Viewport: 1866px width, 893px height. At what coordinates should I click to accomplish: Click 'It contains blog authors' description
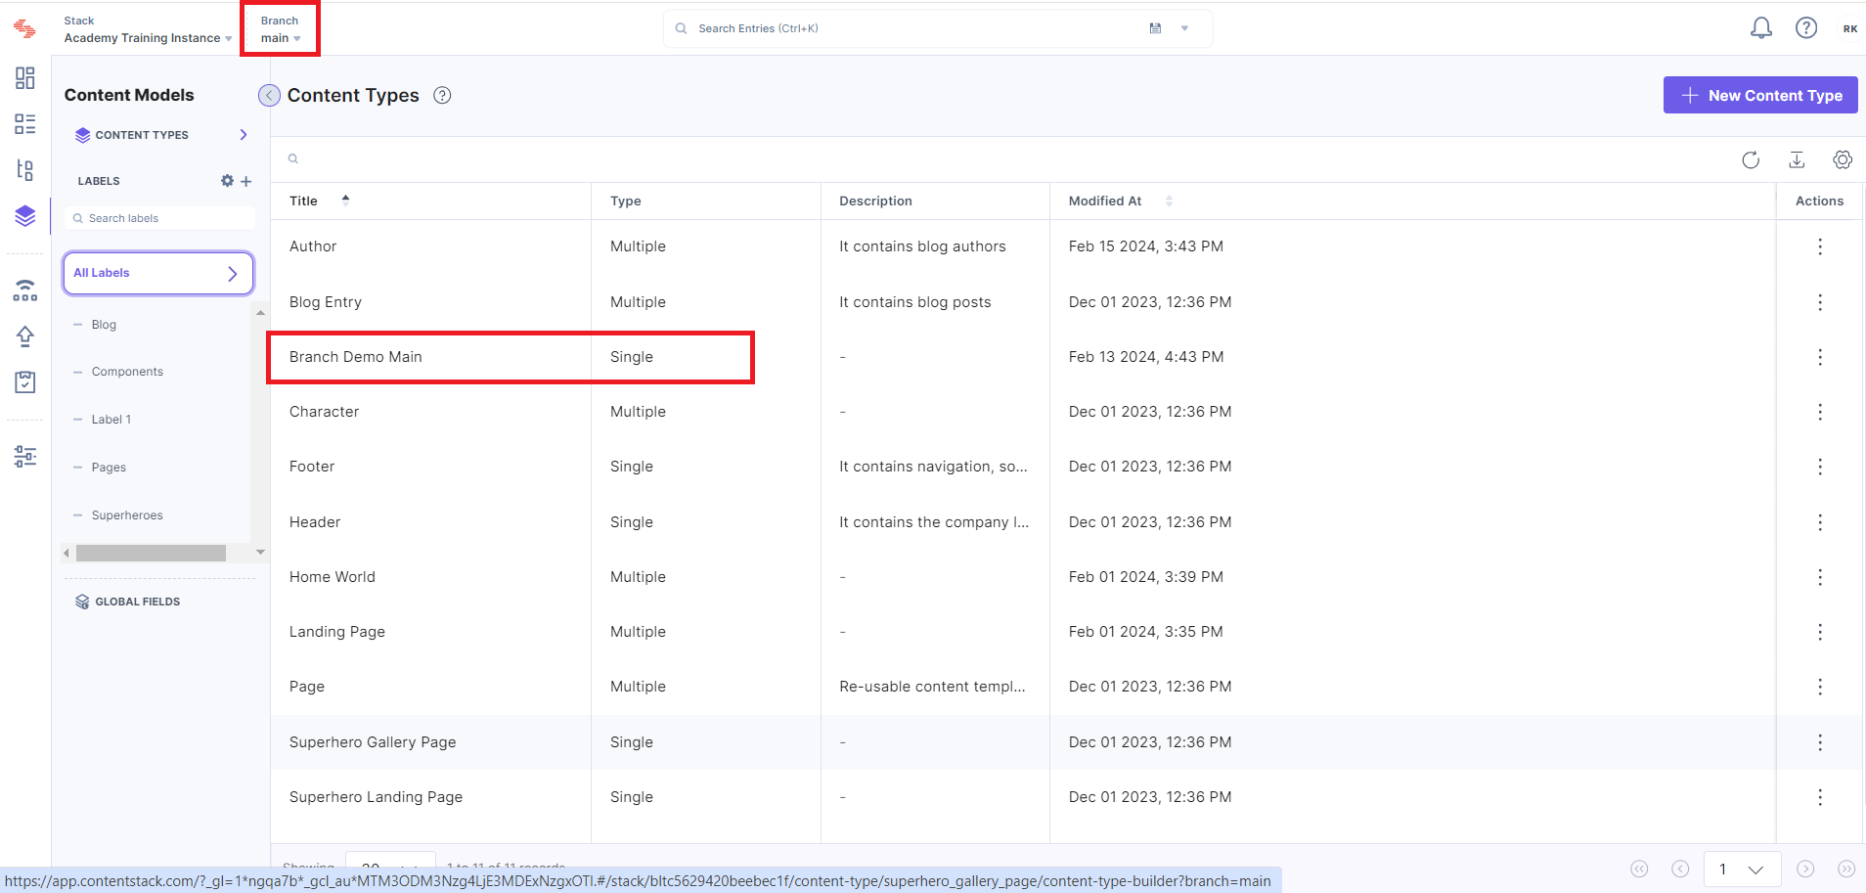(922, 246)
